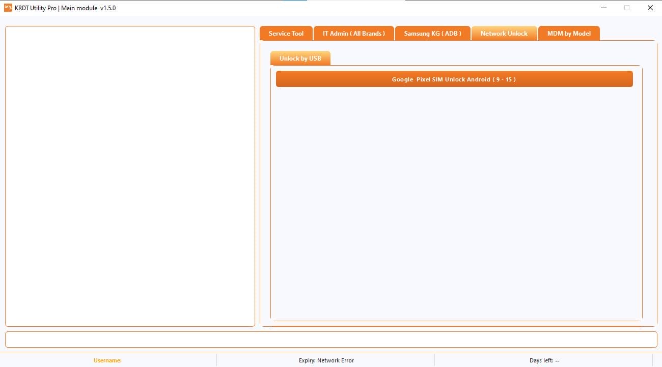Click inside the left log output panel
Screen dimensions: 662x367
[x=130, y=176]
